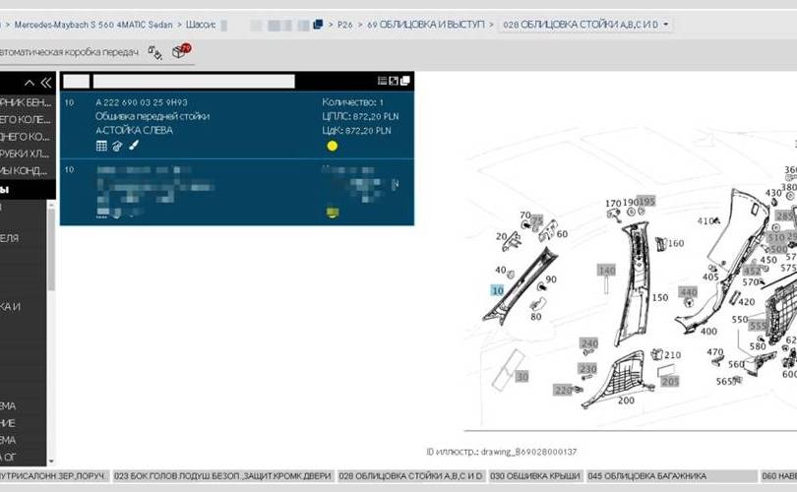Click the middle info icon in first part row
This screenshot has width=797, height=492.
117,146
